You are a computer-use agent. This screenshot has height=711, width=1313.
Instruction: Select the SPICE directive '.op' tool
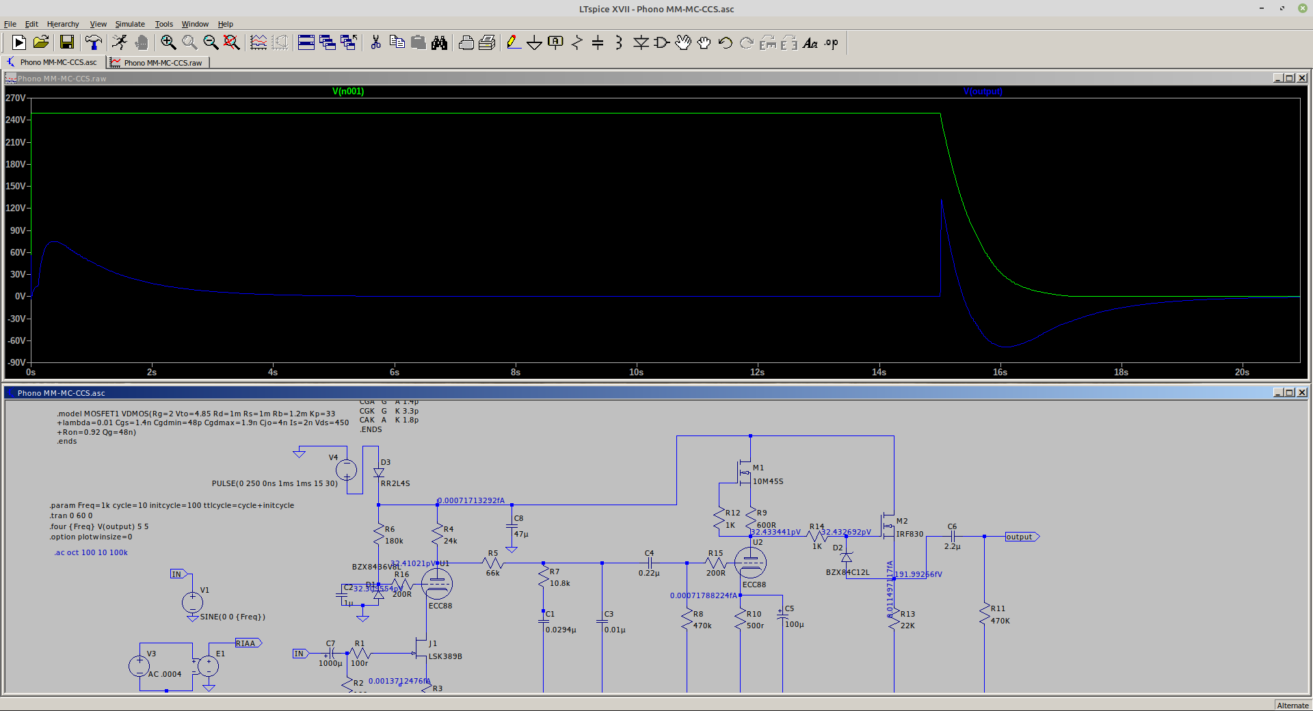point(832,42)
